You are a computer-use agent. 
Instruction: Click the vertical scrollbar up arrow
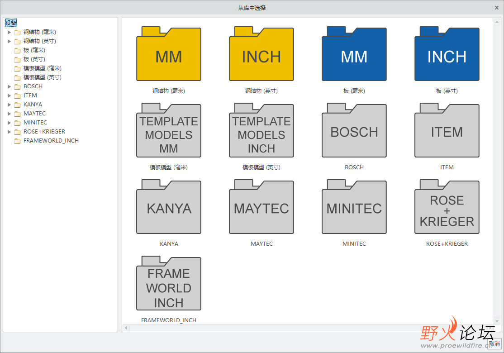(497, 22)
